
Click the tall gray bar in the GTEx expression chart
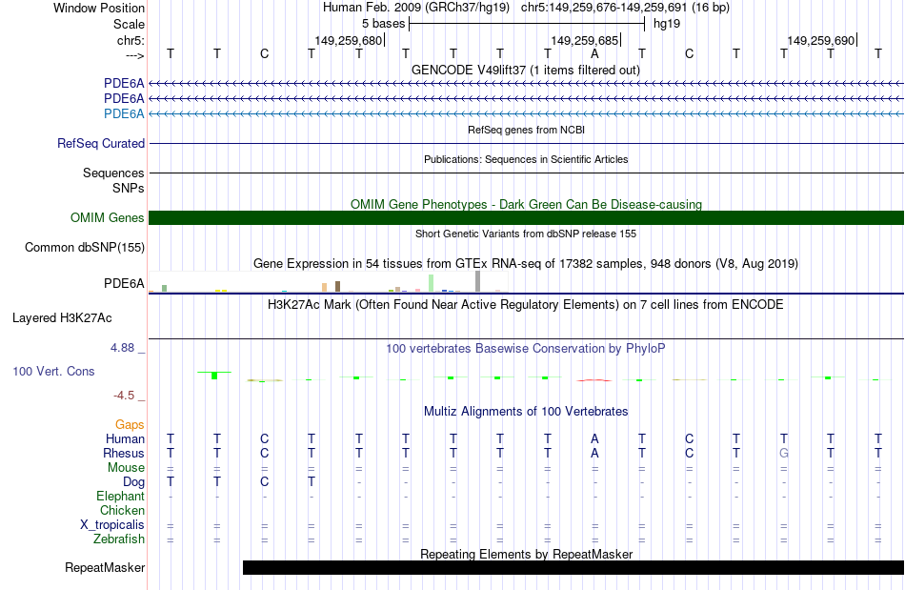[x=478, y=282]
